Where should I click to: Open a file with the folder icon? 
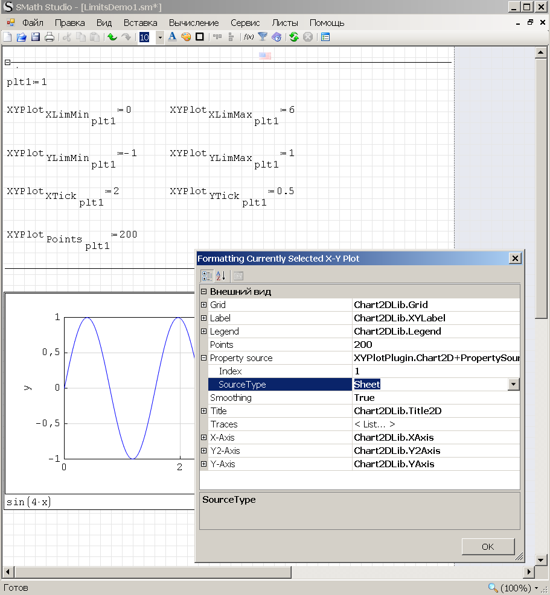[21, 37]
